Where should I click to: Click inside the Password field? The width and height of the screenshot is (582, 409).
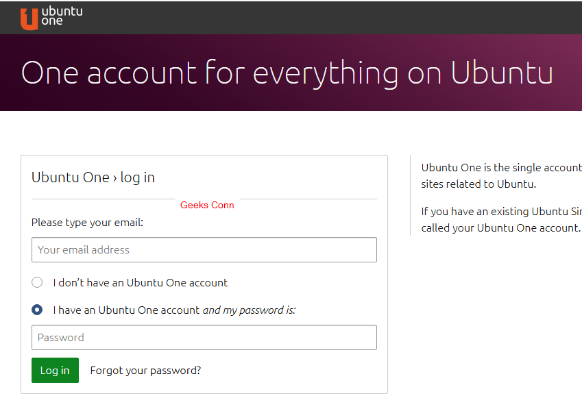[204, 337]
